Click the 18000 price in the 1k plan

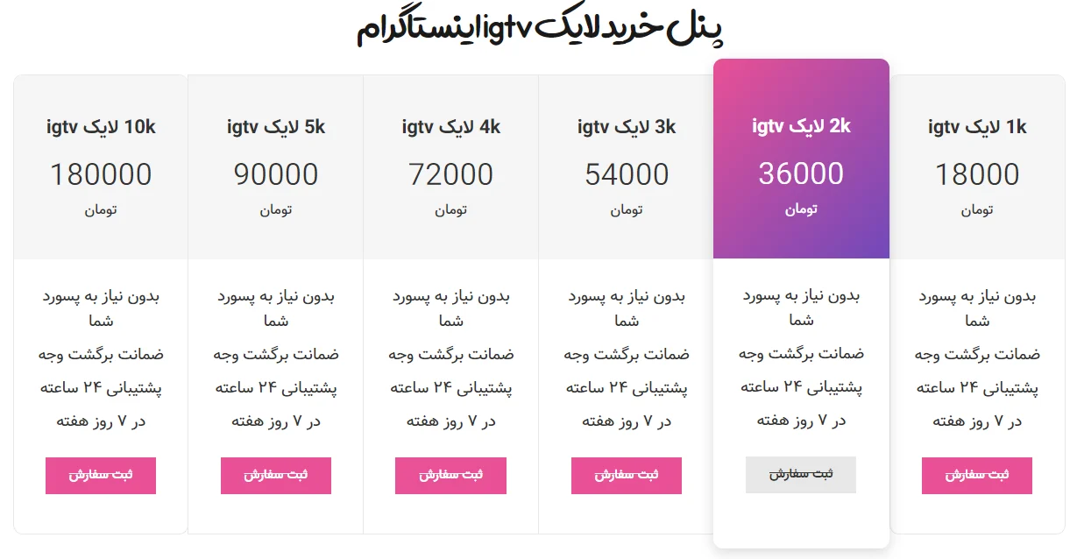[977, 174]
